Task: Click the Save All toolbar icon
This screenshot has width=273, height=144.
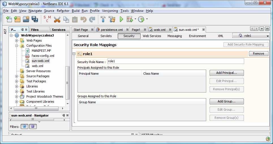Action: [x=35, y=19]
